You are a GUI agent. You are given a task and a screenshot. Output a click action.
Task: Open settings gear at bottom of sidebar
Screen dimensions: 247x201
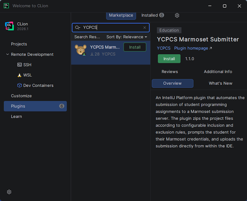(x=9, y=192)
